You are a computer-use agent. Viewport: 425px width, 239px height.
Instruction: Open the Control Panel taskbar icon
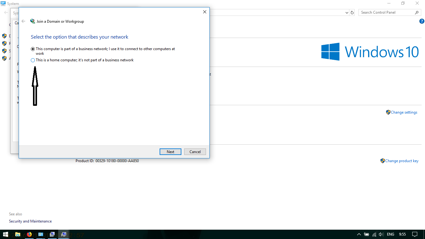click(x=41, y=234)
